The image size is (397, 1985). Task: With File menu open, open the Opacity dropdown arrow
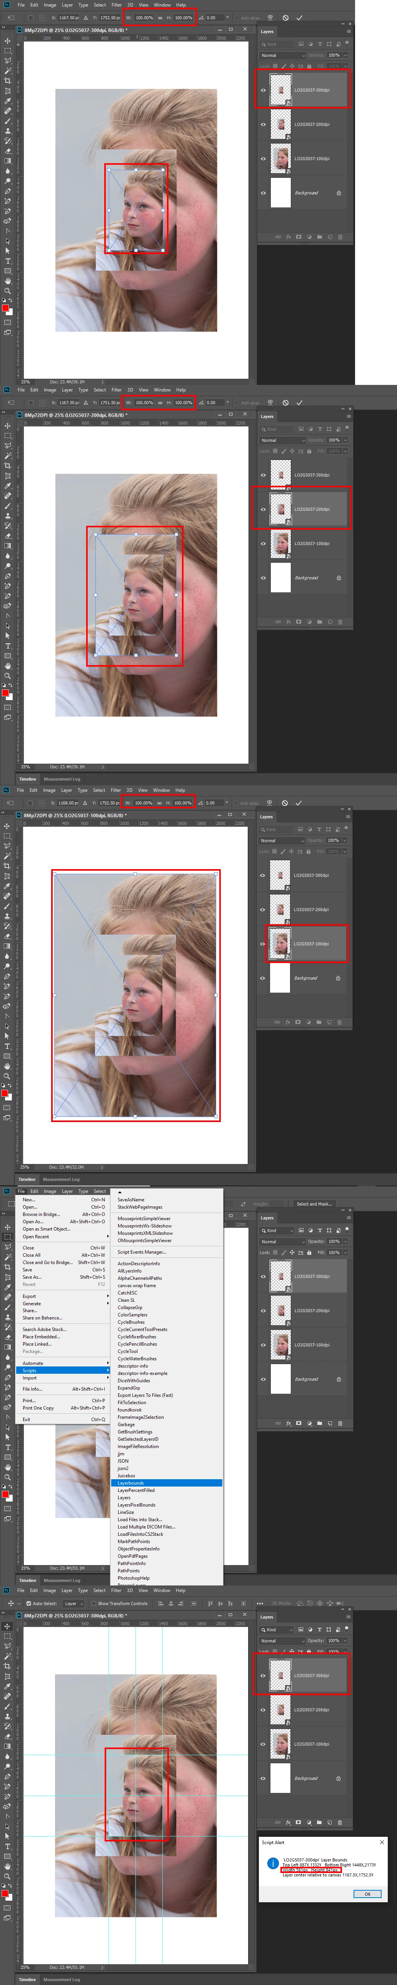pos(345,1242)
